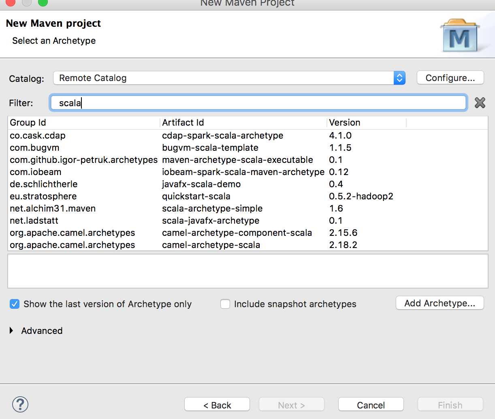The image size is (495, 419).
Task: Click iobeam-spark-scala-maven-archetype artifact
Action: coord(243,172)
